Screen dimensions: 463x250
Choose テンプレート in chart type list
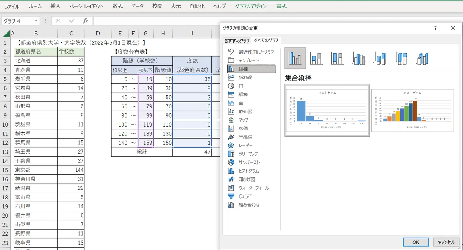[x=251, y=60]
